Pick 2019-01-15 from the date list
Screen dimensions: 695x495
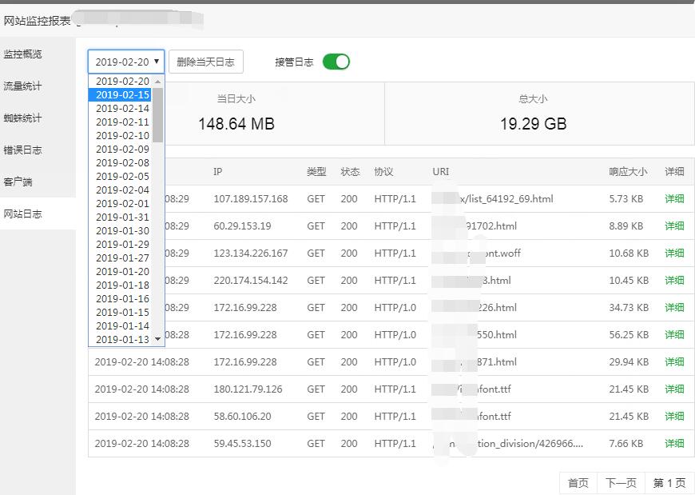[x=120, y=313]
